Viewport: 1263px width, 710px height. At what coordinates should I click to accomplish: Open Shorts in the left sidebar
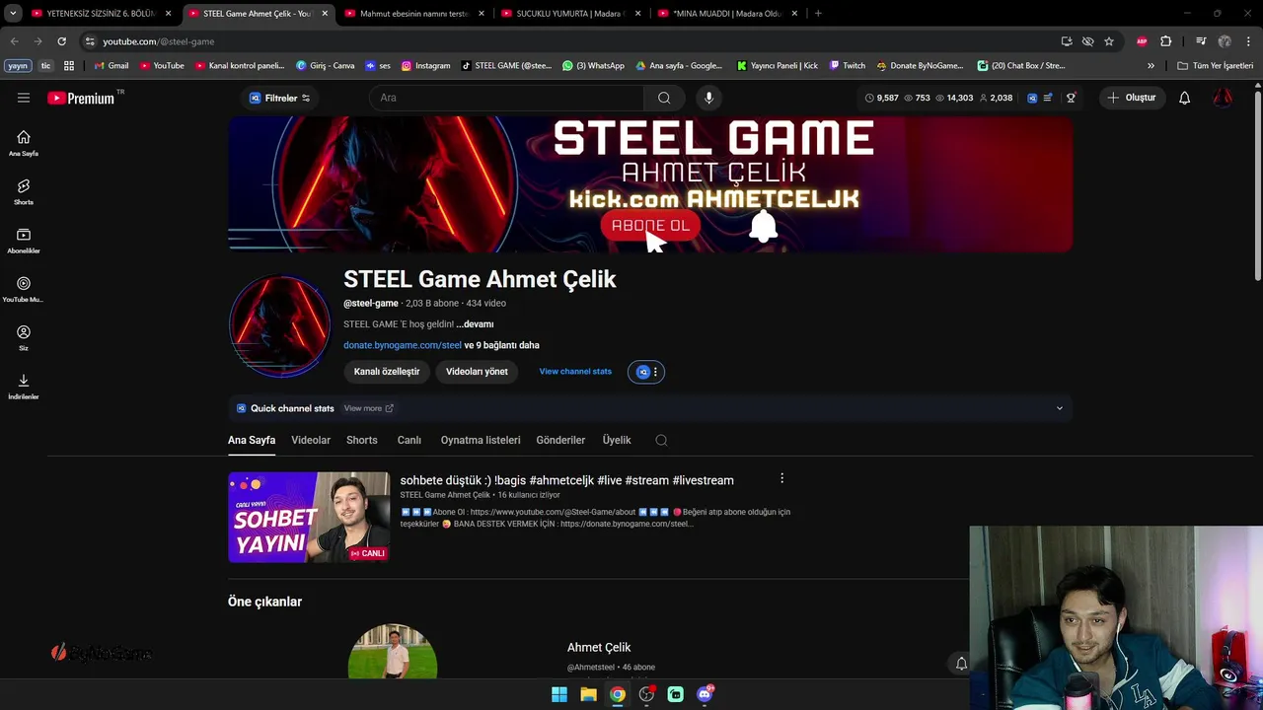tap(24, 191)
